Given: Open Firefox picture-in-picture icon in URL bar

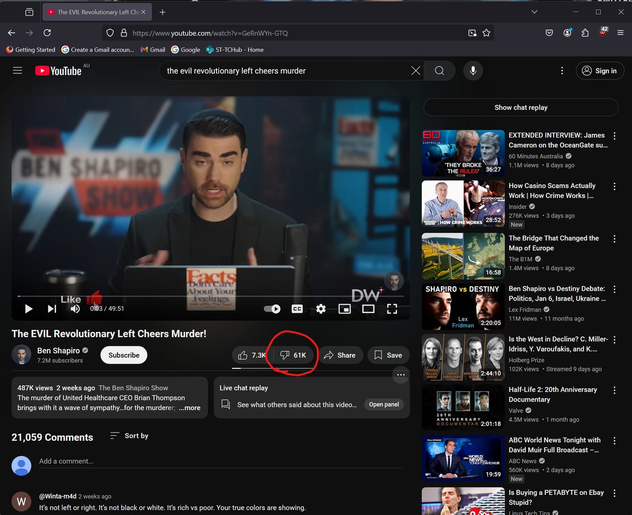Looking at the screenshot, I should point(472,33).
